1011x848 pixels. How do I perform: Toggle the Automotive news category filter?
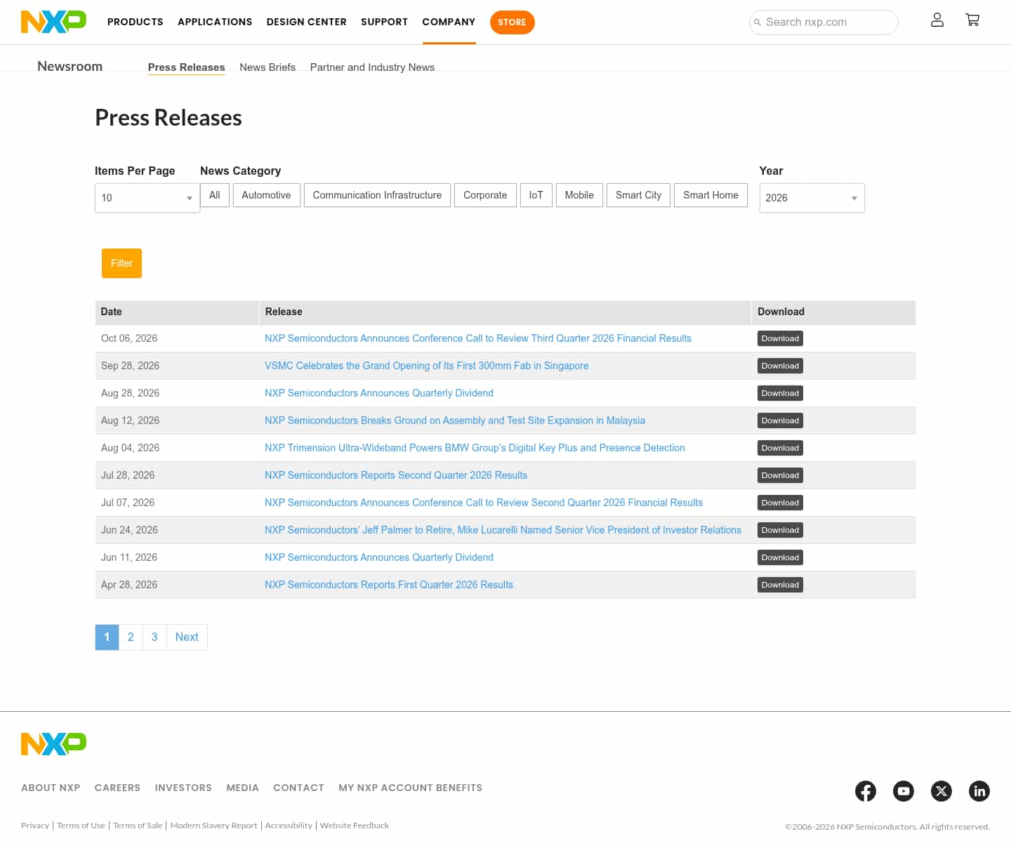click(x=266, y=195)
